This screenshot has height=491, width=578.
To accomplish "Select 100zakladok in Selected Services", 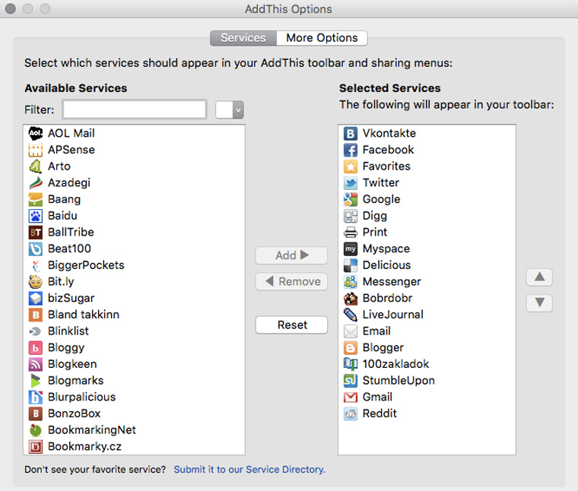I will click(x=427, y=364).
